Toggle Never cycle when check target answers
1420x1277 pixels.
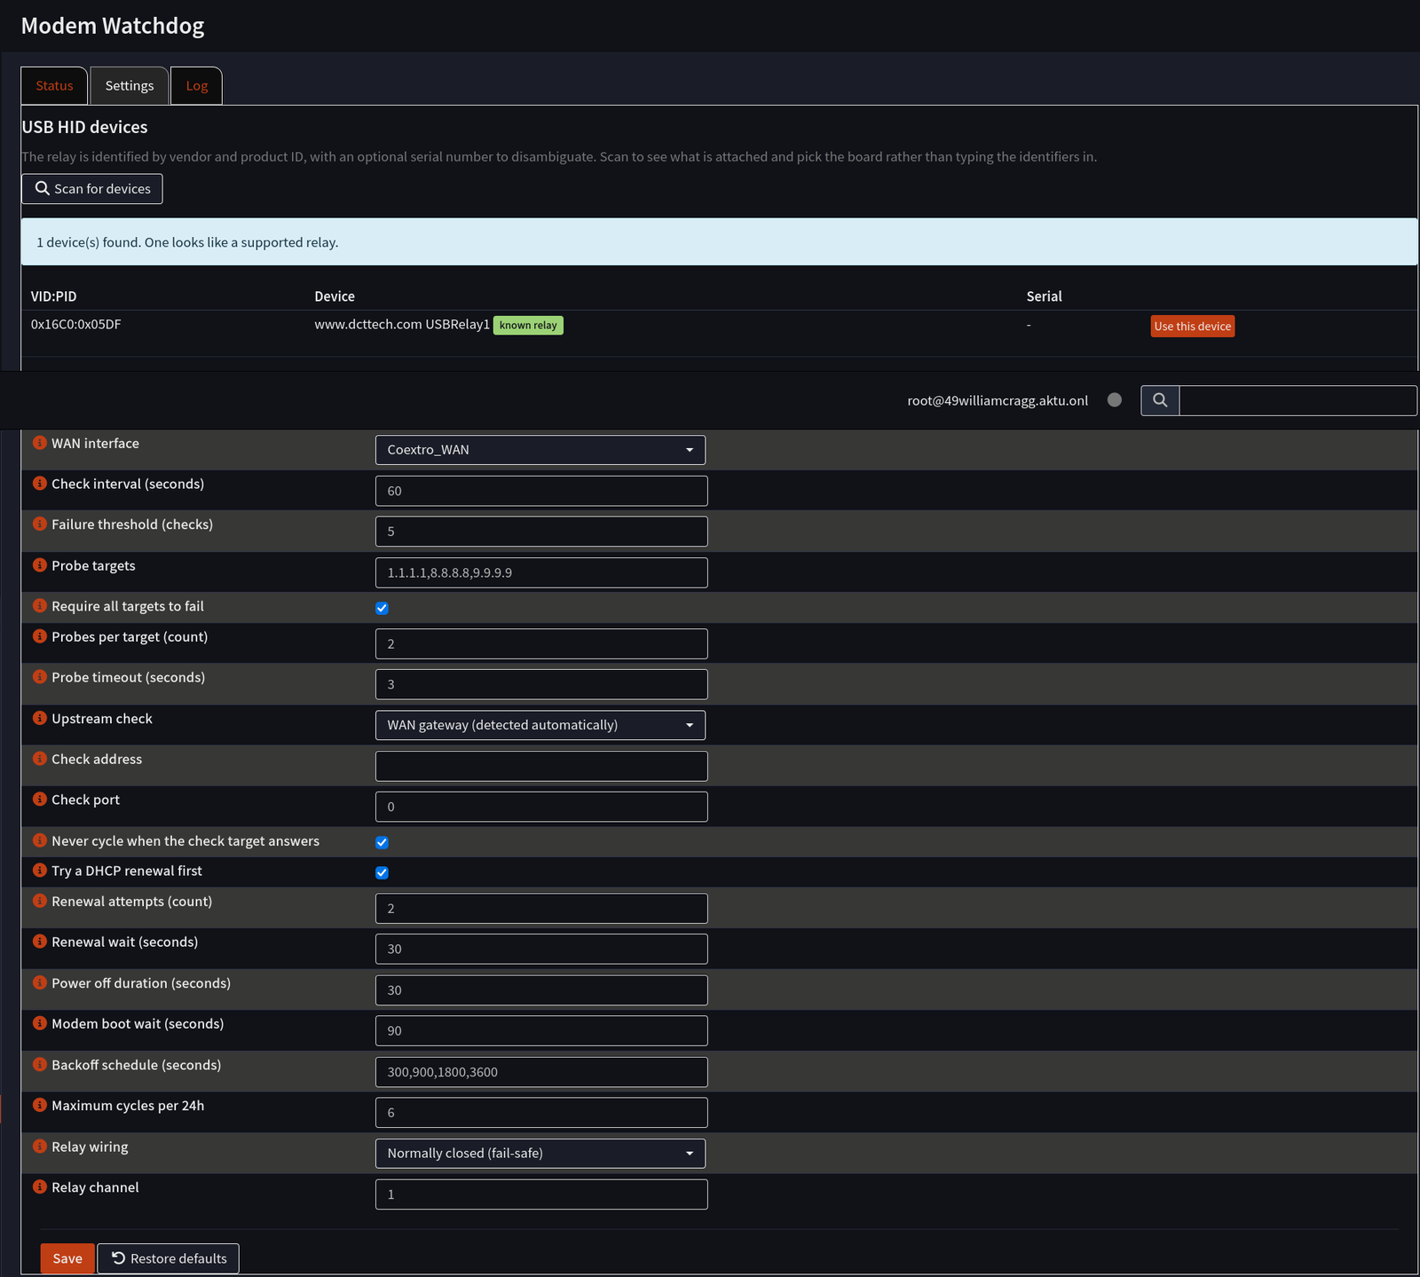coord(382,842)
